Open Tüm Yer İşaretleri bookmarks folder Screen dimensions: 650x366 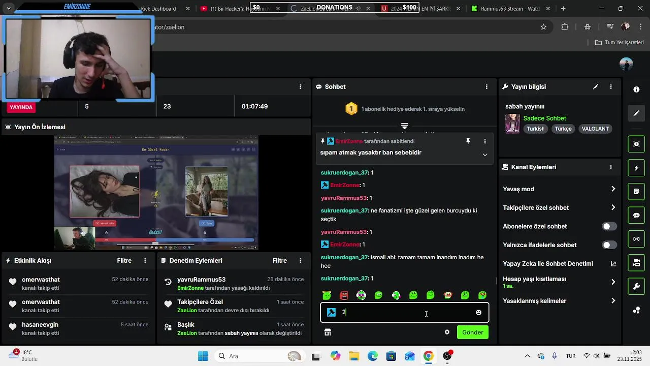pos(620,42)
